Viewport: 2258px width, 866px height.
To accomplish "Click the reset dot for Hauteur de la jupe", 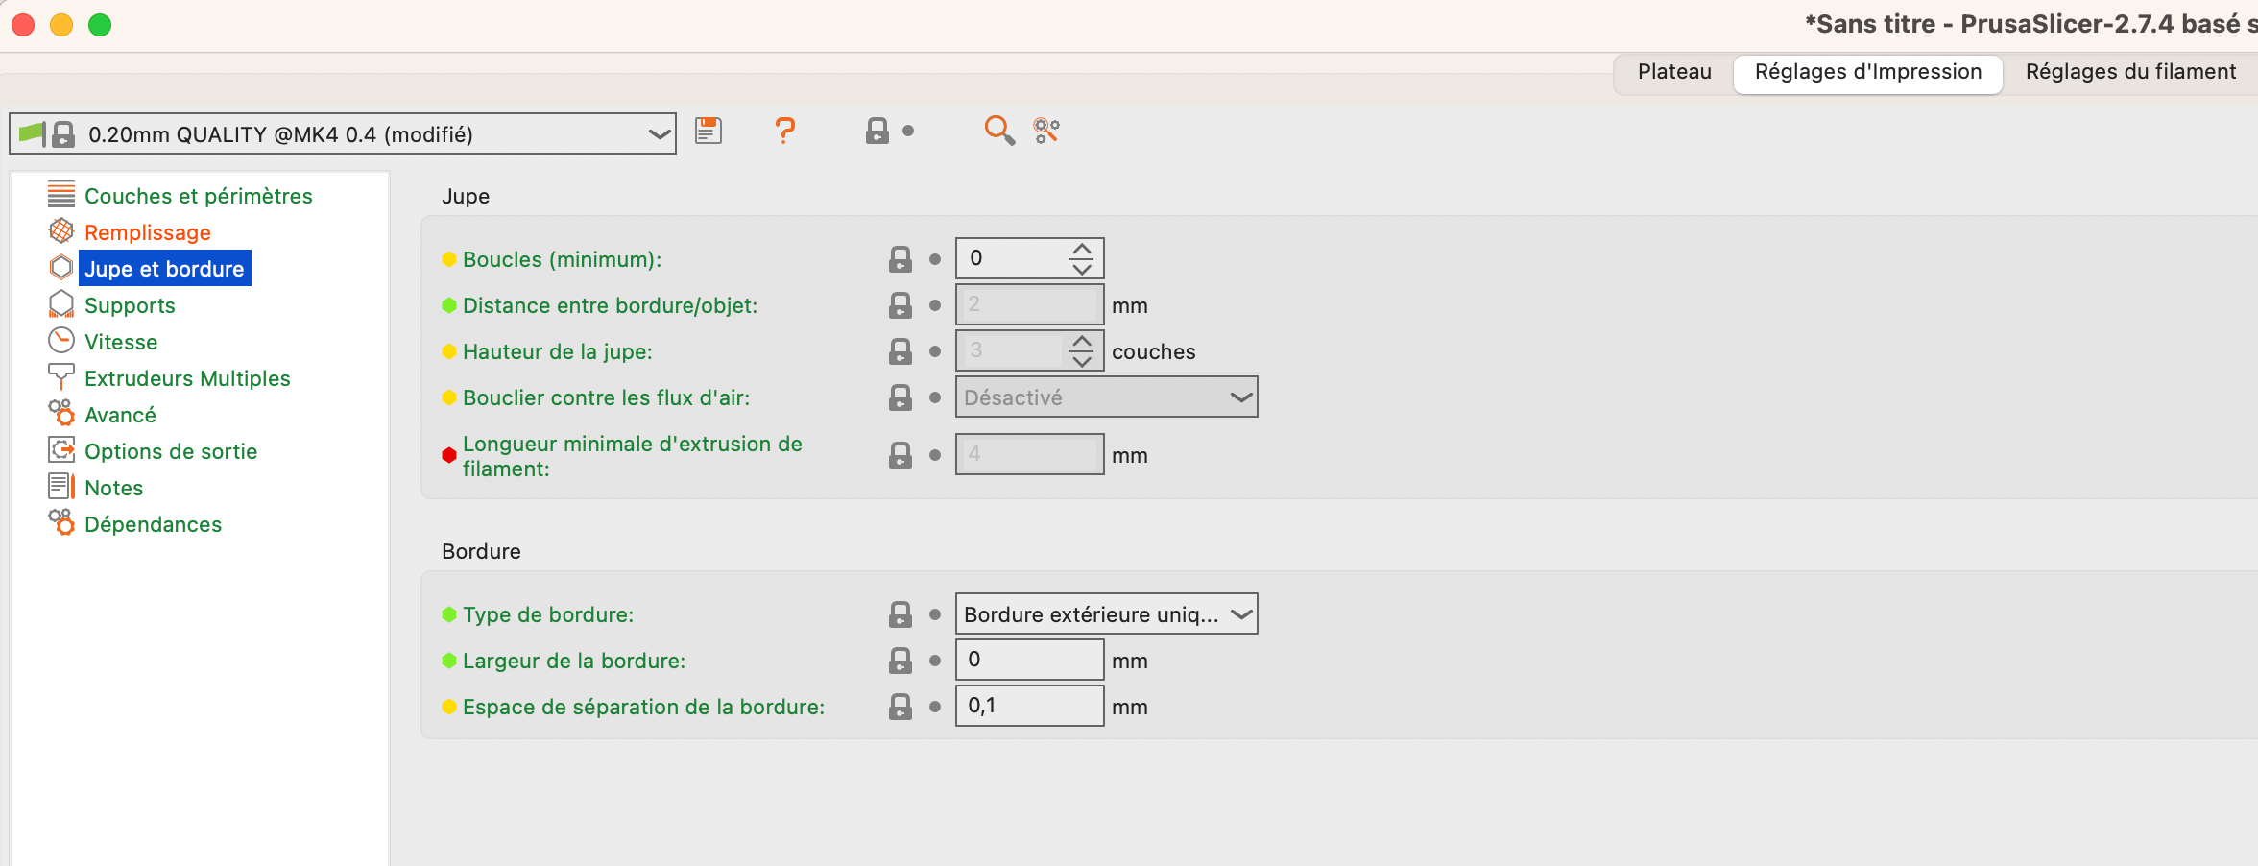I will click(x=935, y=351).
